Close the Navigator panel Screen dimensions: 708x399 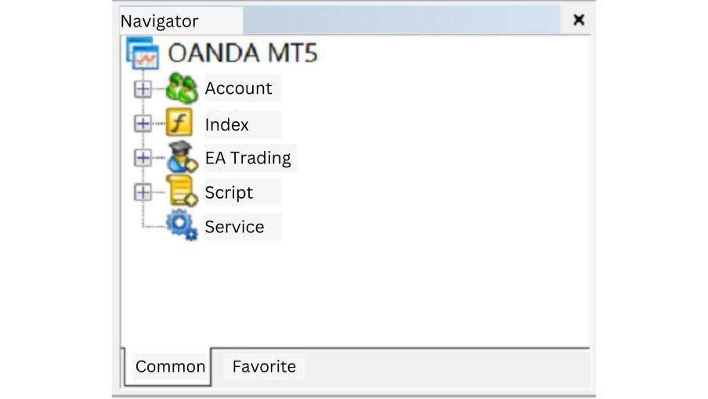(579, 20)
